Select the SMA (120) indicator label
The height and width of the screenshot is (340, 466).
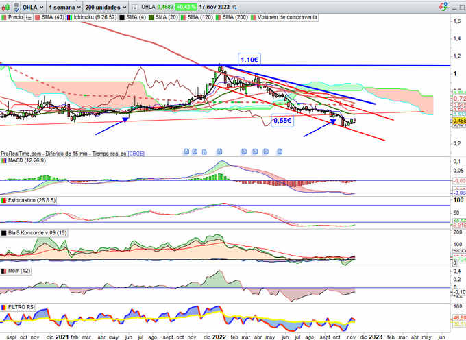[x=197, y=18]
